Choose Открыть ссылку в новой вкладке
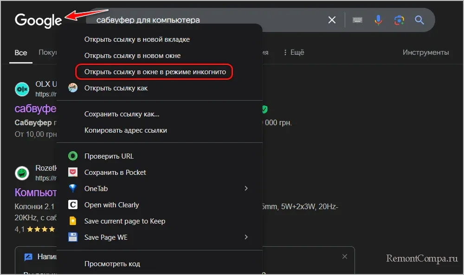This screenshot has width=464, height=275. tap(137, 39)
